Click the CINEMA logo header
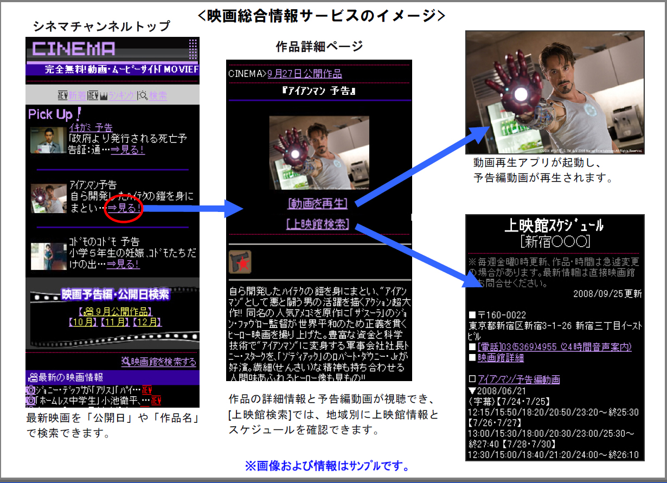Image resolution: width=667 pixels, height=483 pixels. click(74, 49)
